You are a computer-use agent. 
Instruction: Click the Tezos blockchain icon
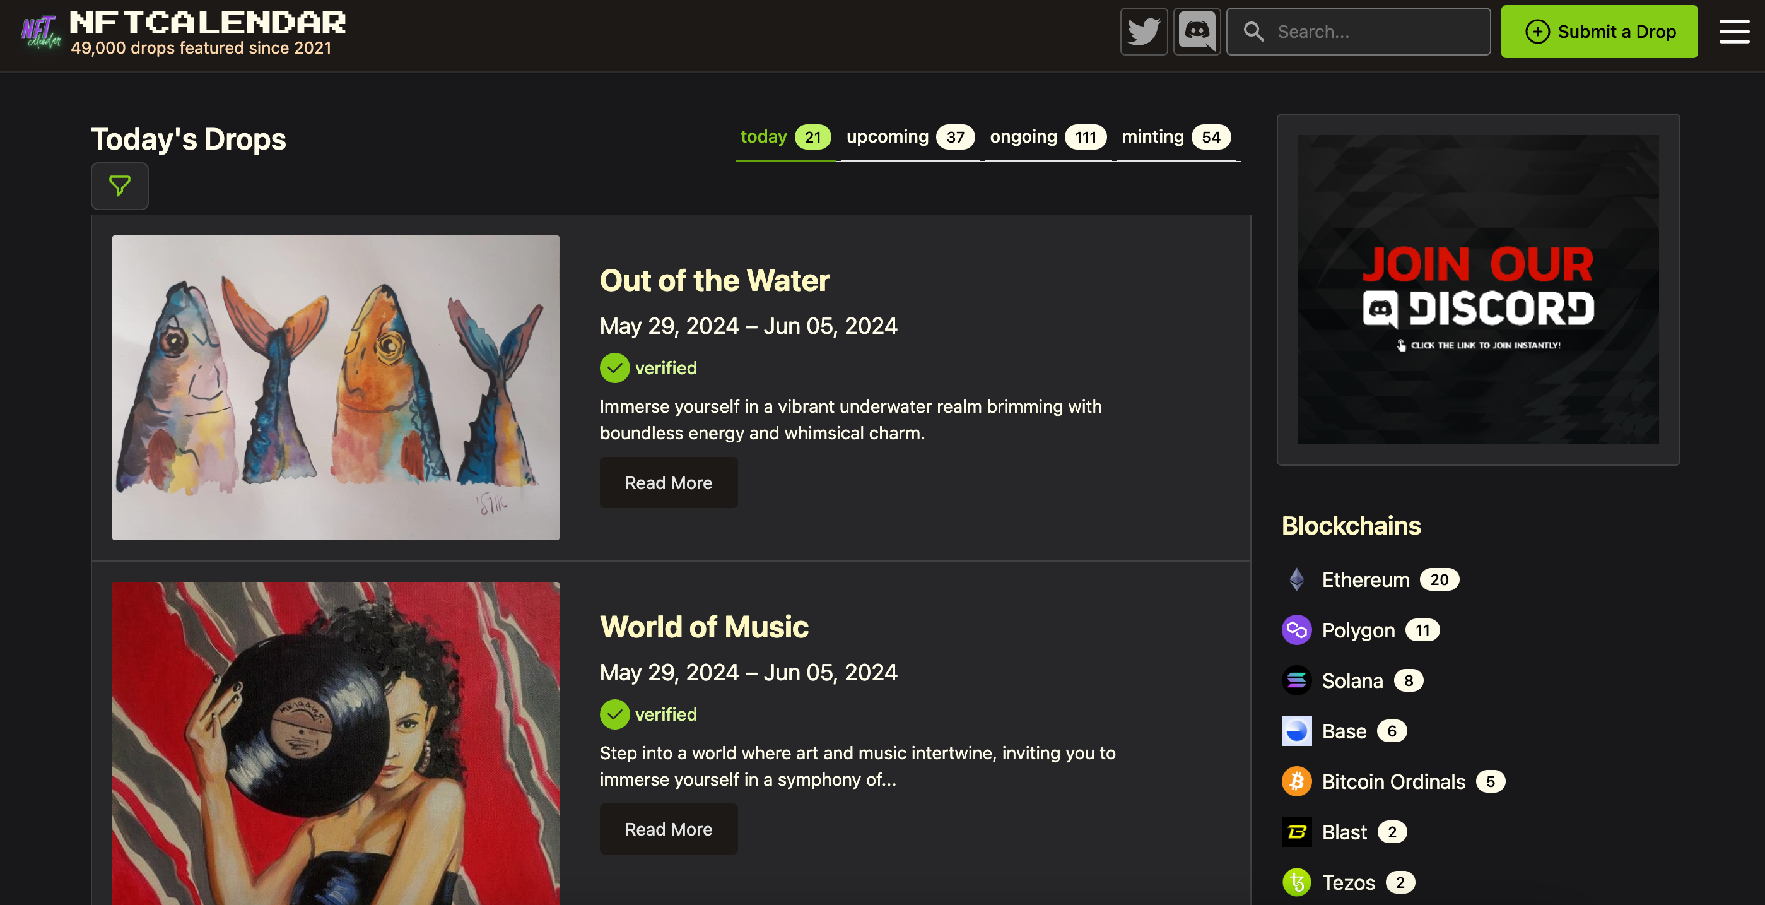[1296, 882]
